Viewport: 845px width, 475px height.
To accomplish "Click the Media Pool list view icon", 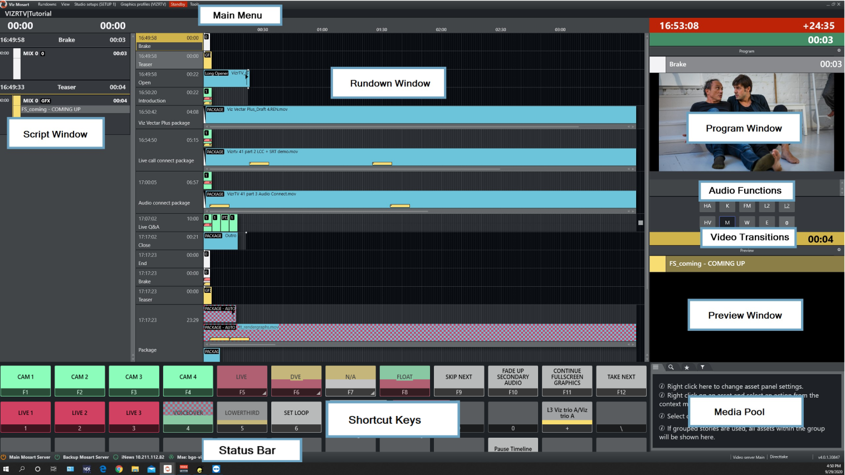I will coord(656,368).
